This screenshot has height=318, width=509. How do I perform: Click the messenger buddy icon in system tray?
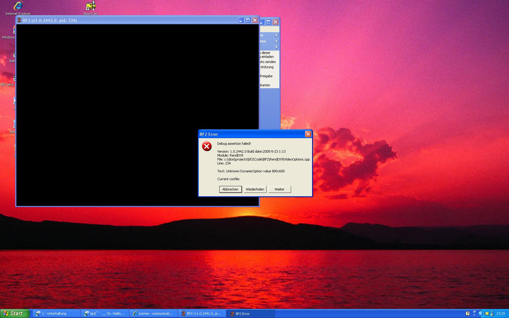click(492, 313)
